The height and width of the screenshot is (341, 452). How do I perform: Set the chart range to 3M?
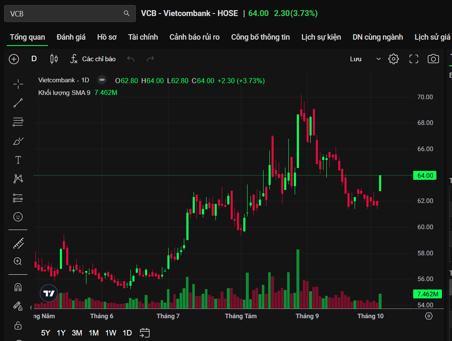tap(77, 333)
